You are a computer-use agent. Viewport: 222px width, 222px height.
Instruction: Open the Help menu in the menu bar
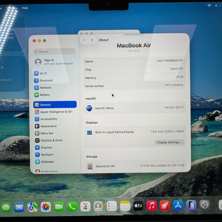(25, 8)
